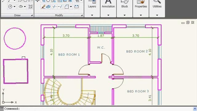Click the command line scroll up arrow
The image size is (197, 111).
pyautogui.click(x=195, y=109)
